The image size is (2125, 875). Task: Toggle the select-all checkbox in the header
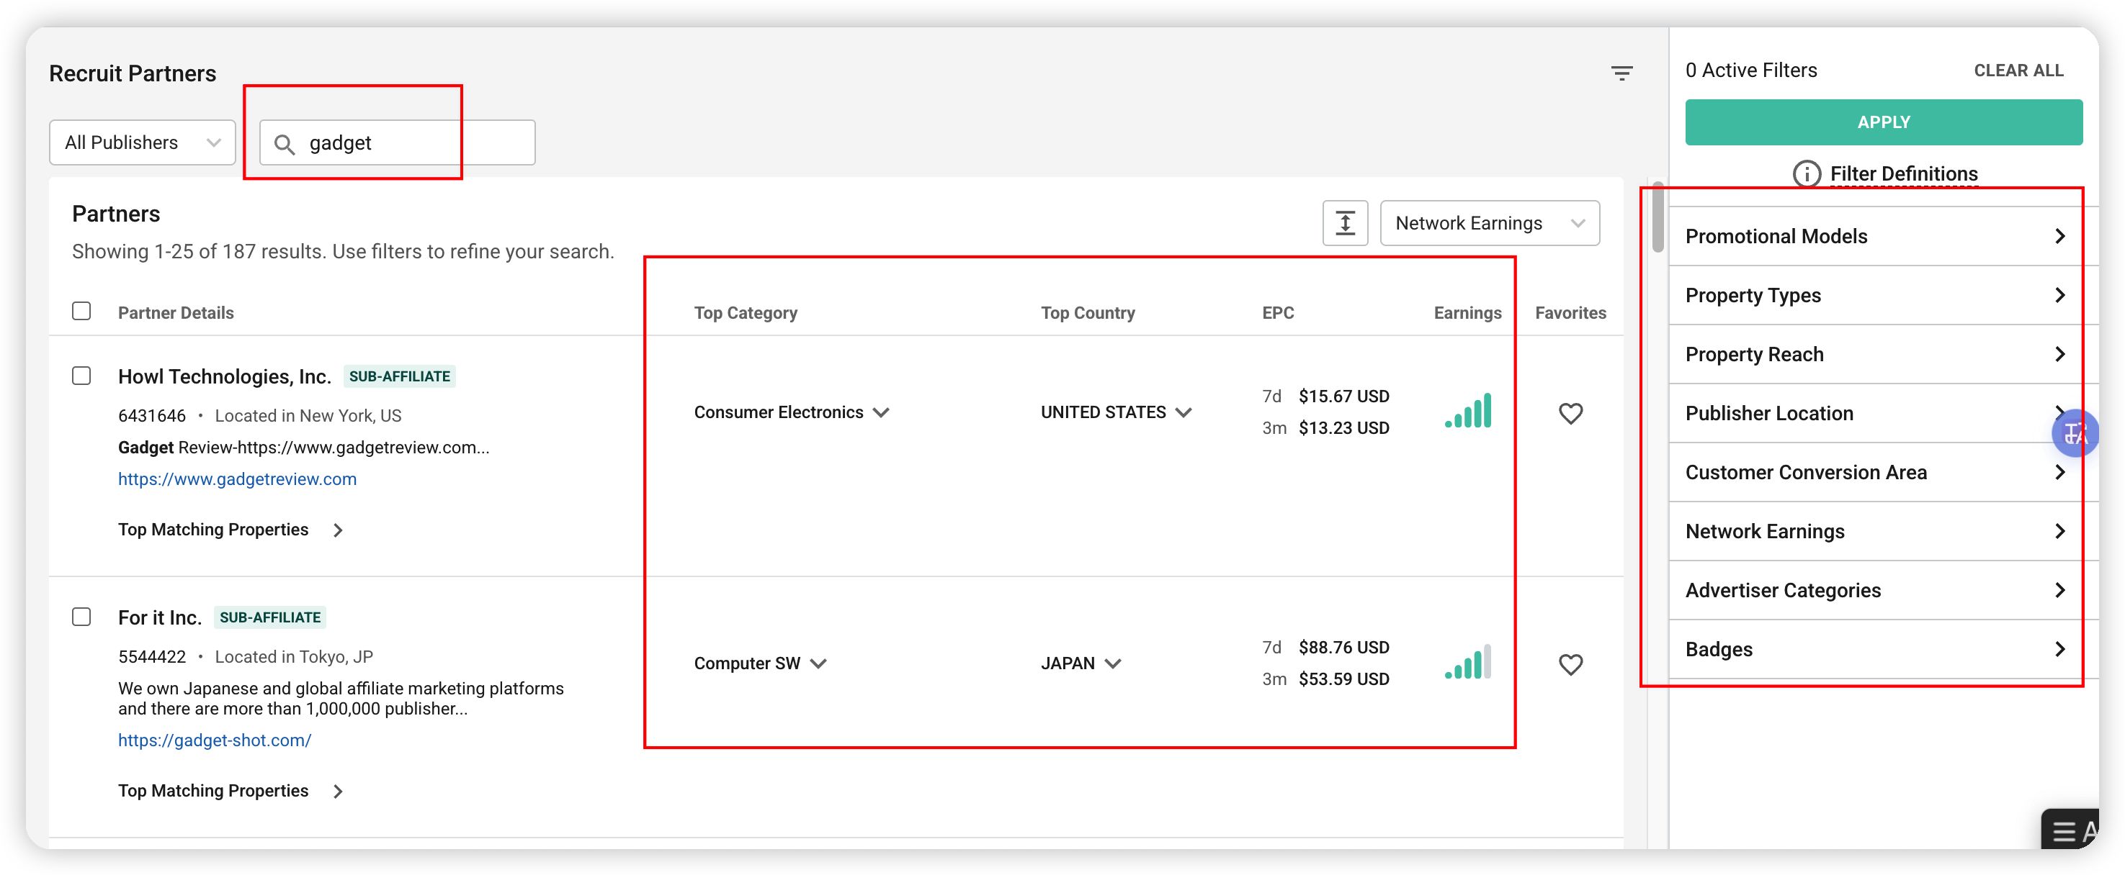81,311
